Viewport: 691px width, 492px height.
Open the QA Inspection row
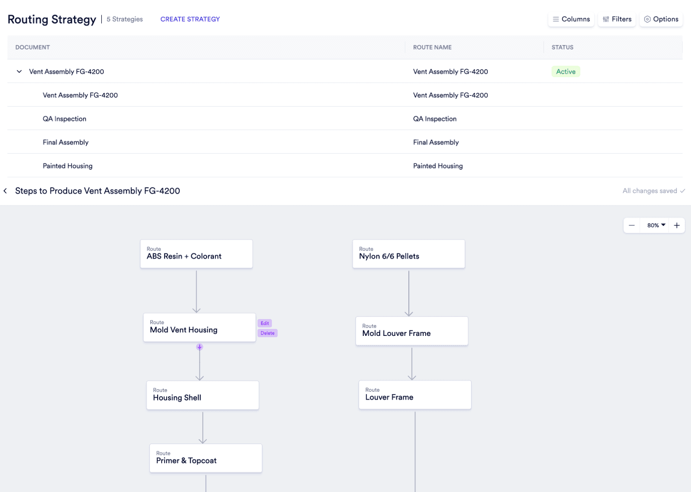pos(65,119)
